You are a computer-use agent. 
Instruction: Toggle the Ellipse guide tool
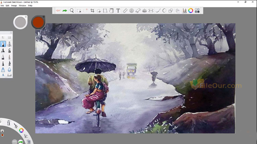pos(132,11)
